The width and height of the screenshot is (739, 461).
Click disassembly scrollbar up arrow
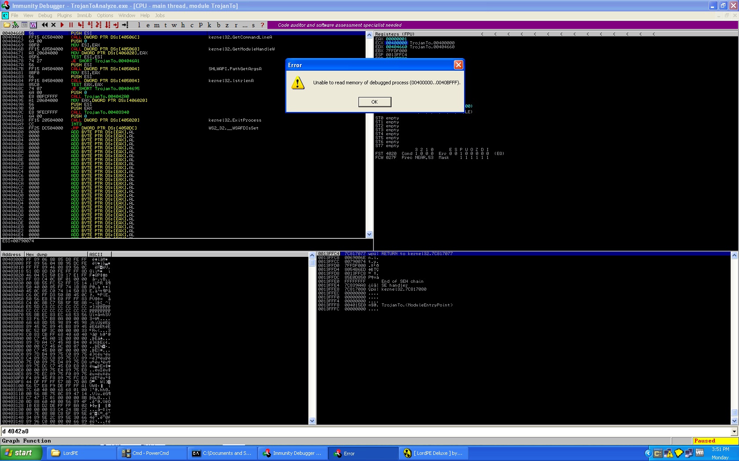[x=369, y=35]
